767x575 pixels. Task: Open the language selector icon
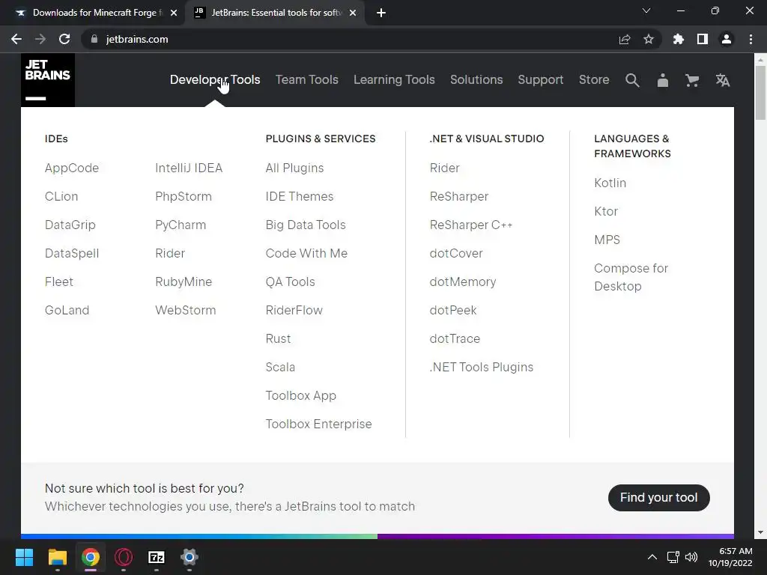[x=723, y=80]
